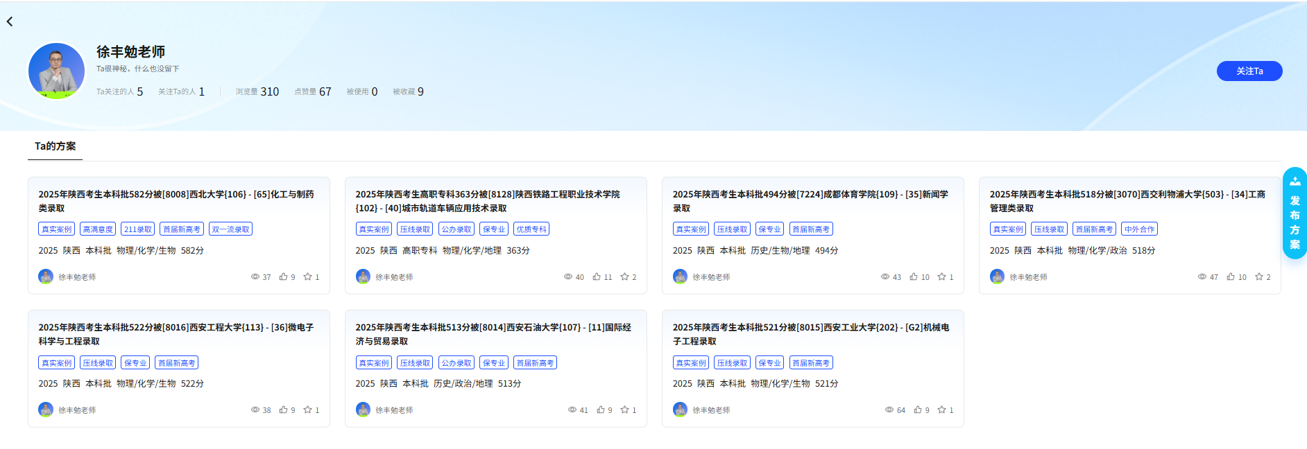Click the 浏览量 310 stat
This screenshot has height=449, width=1307.
pos(257,91)
